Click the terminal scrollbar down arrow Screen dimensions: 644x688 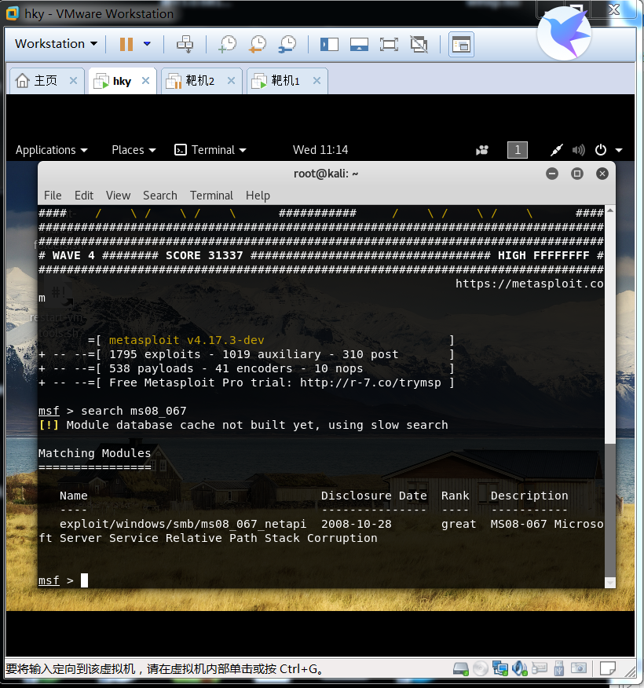pos(609,583)
